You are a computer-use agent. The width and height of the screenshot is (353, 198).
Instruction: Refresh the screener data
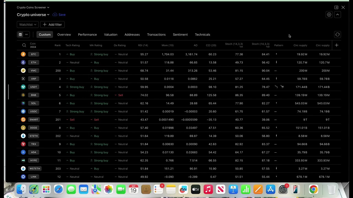click(x=338, y=35)
